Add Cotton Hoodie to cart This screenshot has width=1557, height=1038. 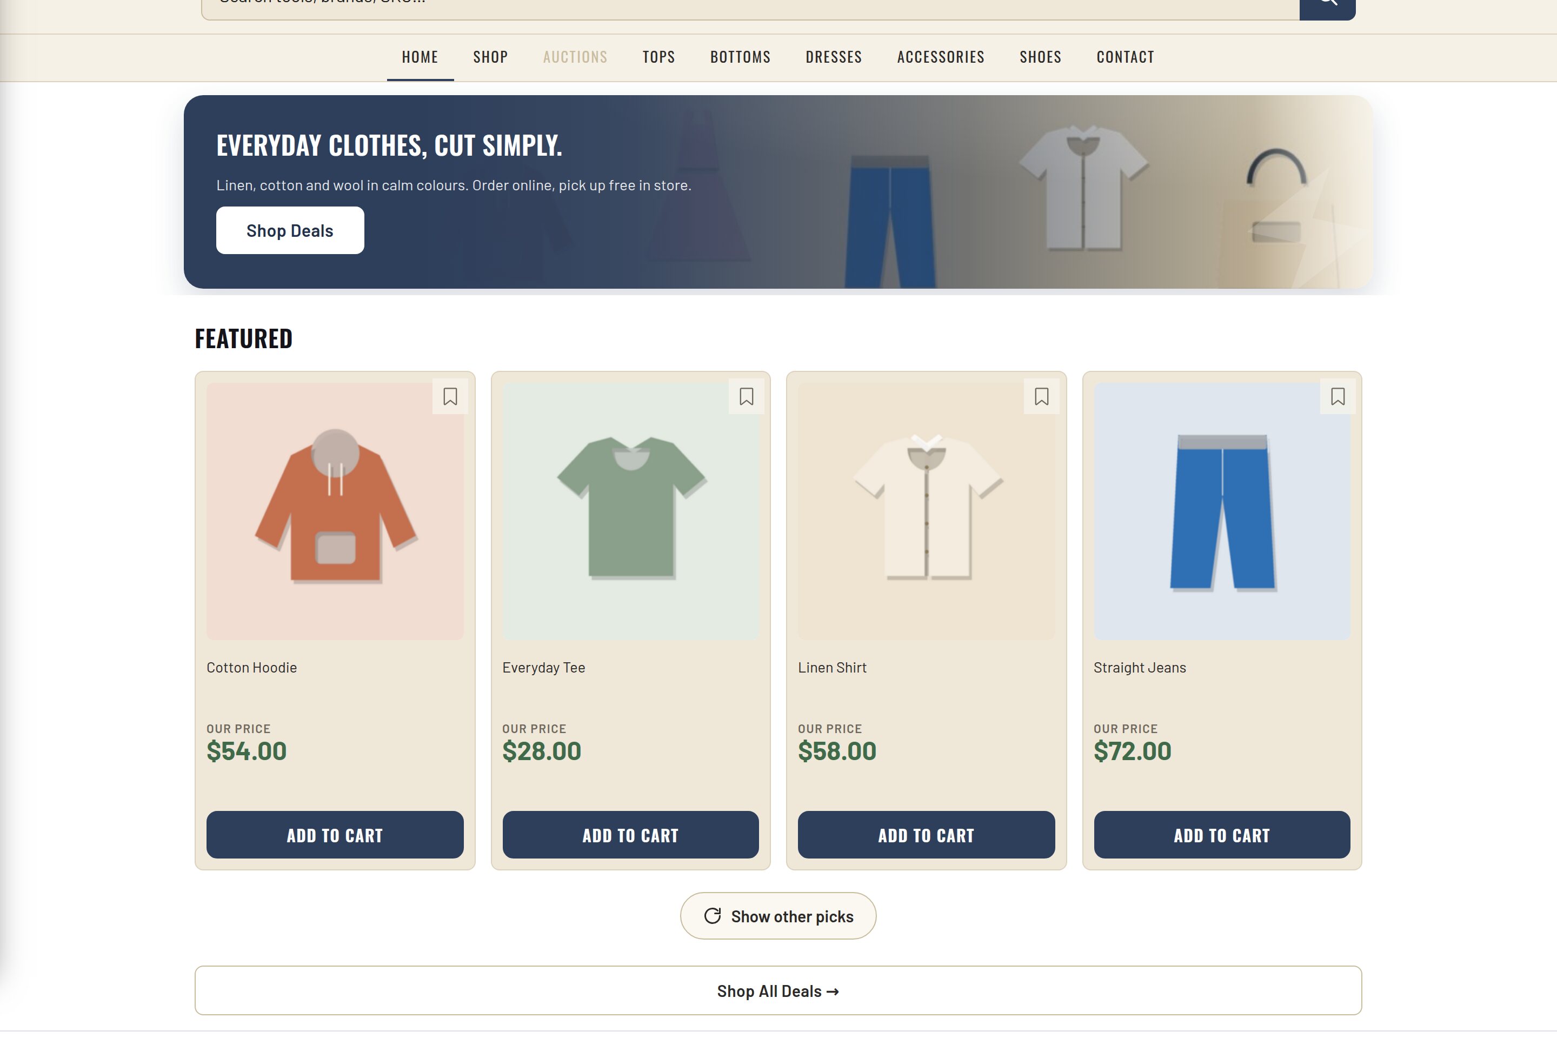coord(335,835)
